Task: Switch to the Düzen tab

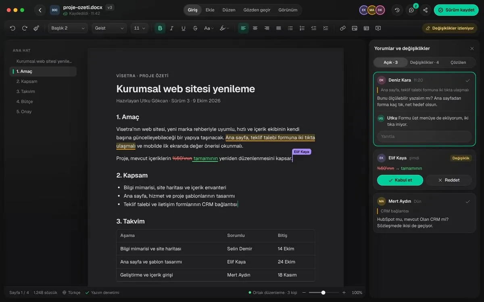Action: (x=229, y=10)
